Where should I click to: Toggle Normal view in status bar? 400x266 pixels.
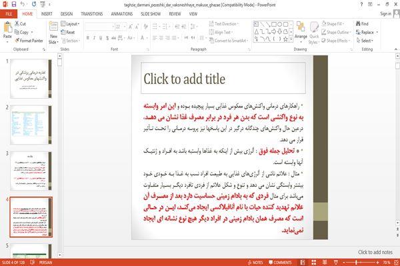[303, 263]
